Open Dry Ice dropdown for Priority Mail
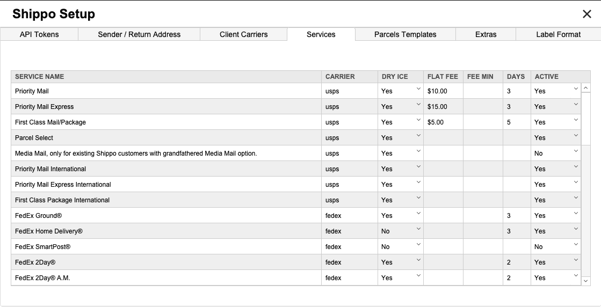 point(401,91)
